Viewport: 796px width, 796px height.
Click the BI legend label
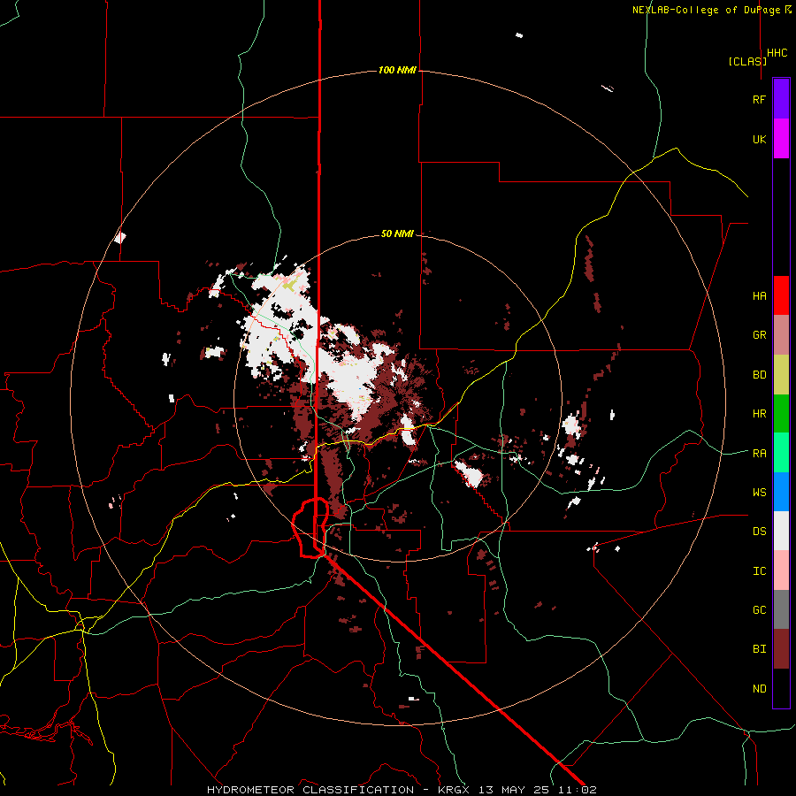click(759, 649)
